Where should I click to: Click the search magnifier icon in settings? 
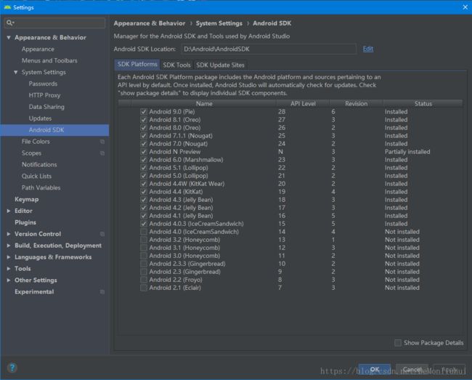10,23
